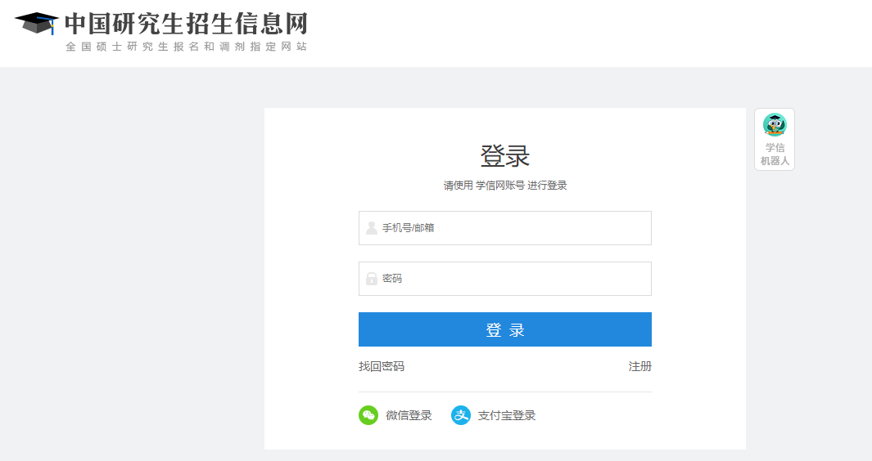The image size is (872, 461).
Task: Select the green WeChat login icon
Action: click(368, 415)
